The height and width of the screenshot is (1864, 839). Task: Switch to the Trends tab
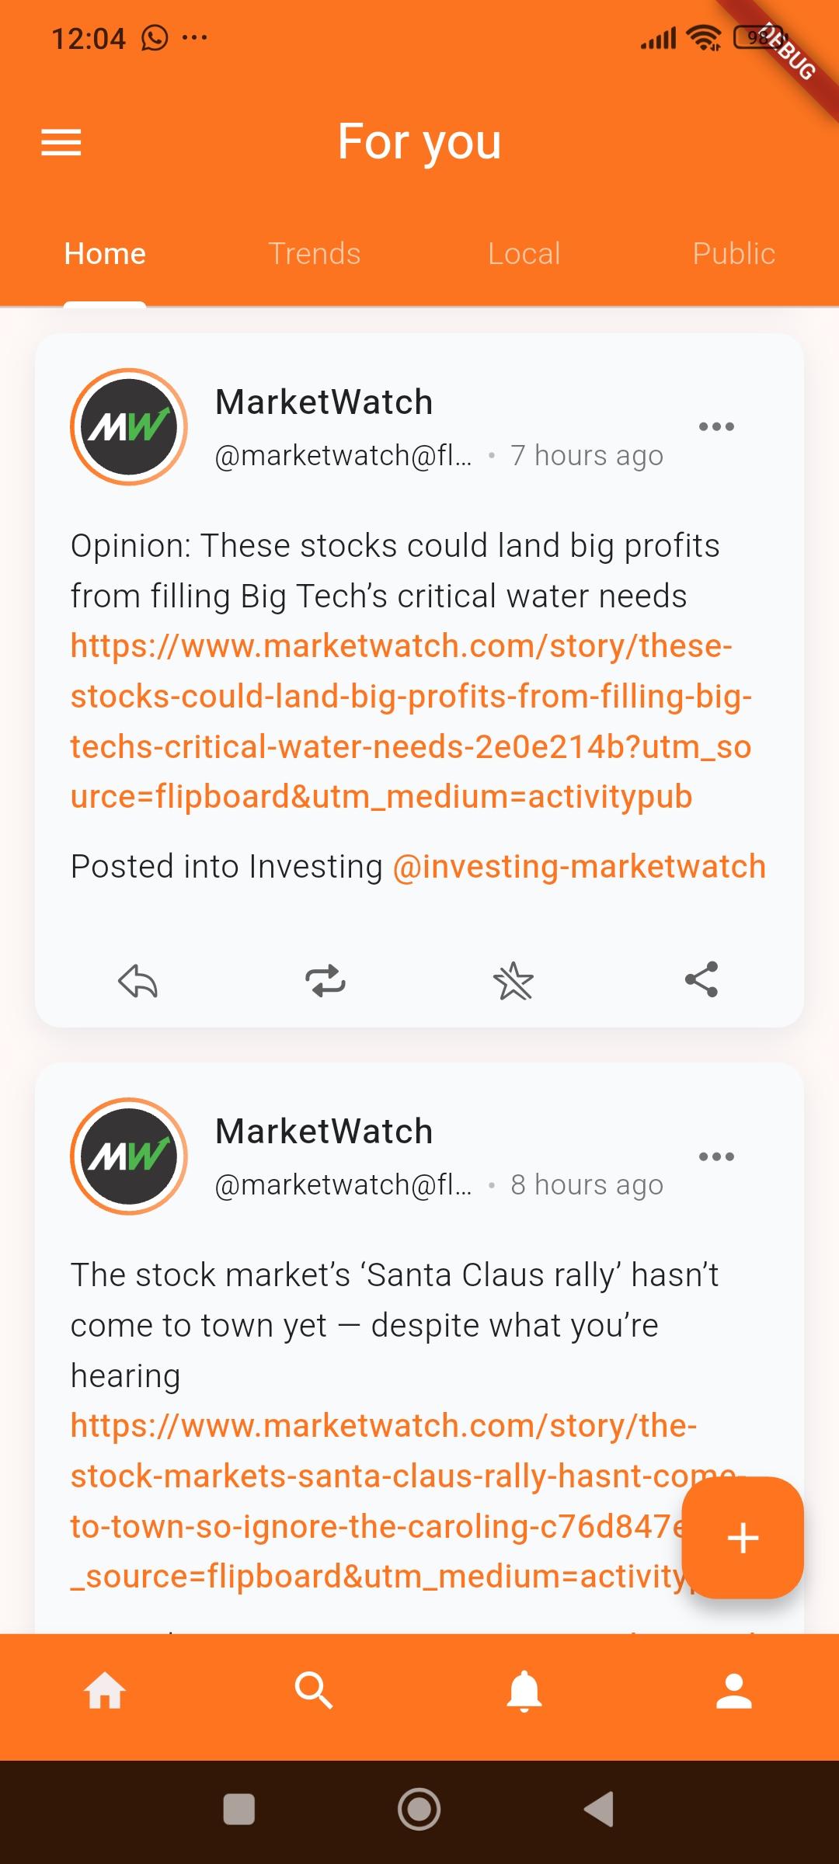tap(315, 254)
